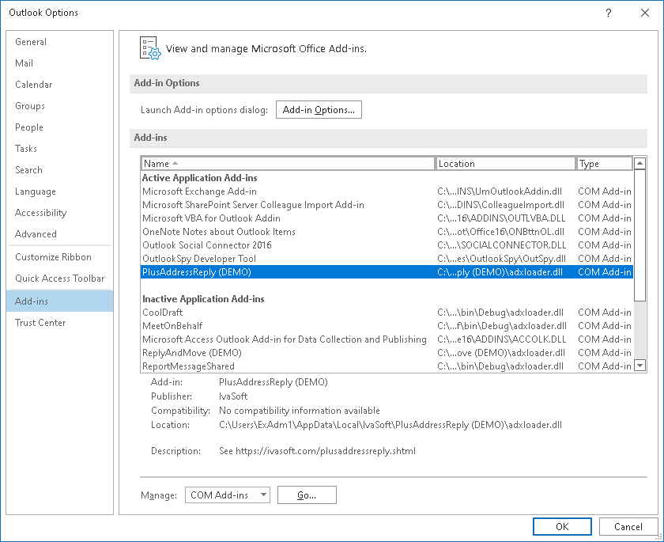Select ReportMessageShared add-in row
The width and height of the screenshot is (664, 542).
pyautogui.click(x=387, y=366)
